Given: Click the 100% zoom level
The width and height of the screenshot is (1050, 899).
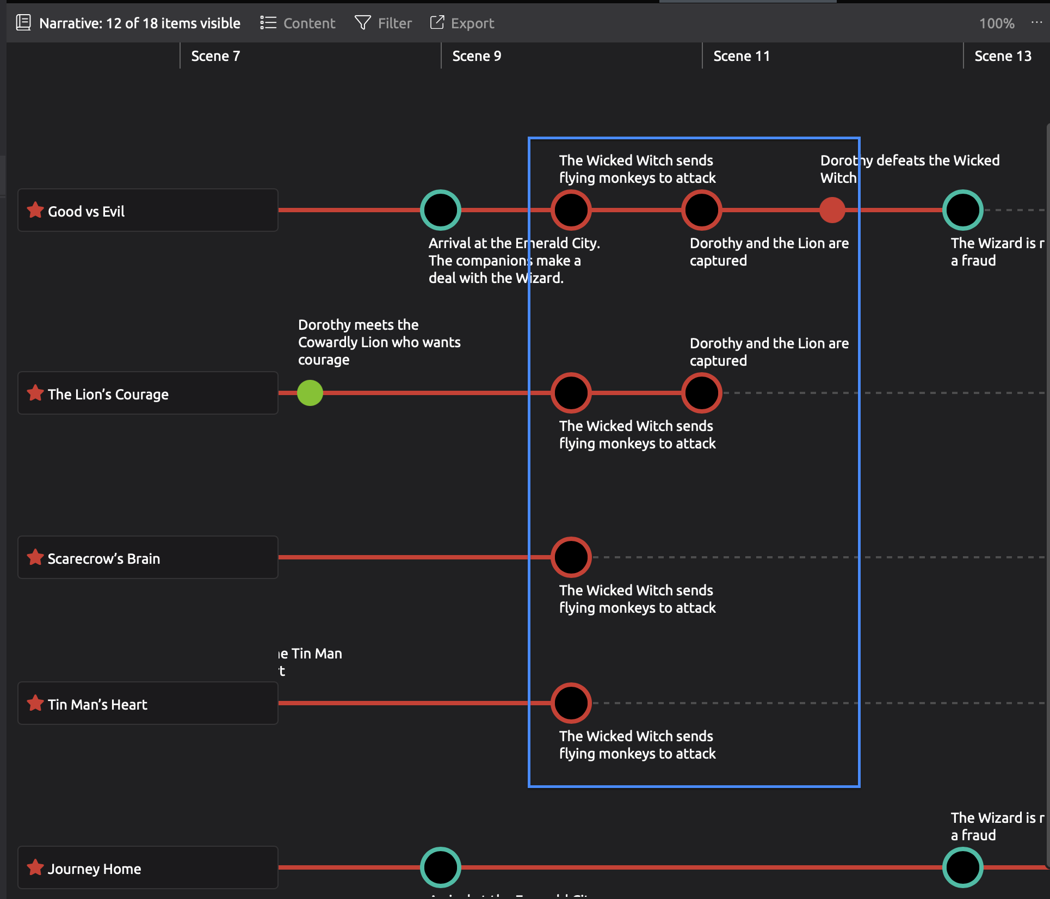Looking at the screenshot, I should [x=997, y=23].
